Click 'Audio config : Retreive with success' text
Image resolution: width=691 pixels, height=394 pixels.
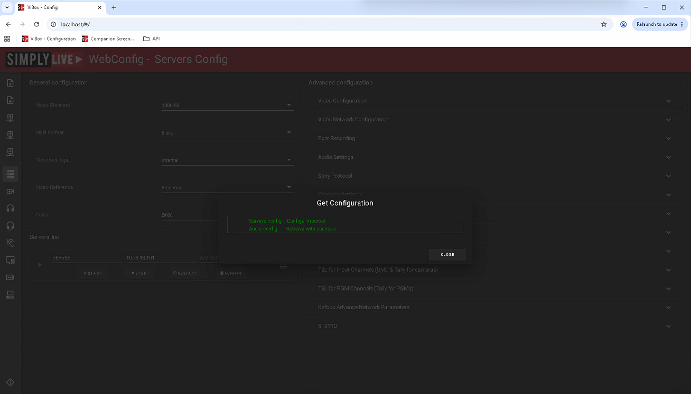[292, 229]
